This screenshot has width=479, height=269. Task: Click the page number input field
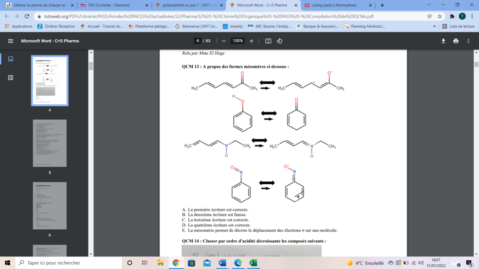(198, 41)
